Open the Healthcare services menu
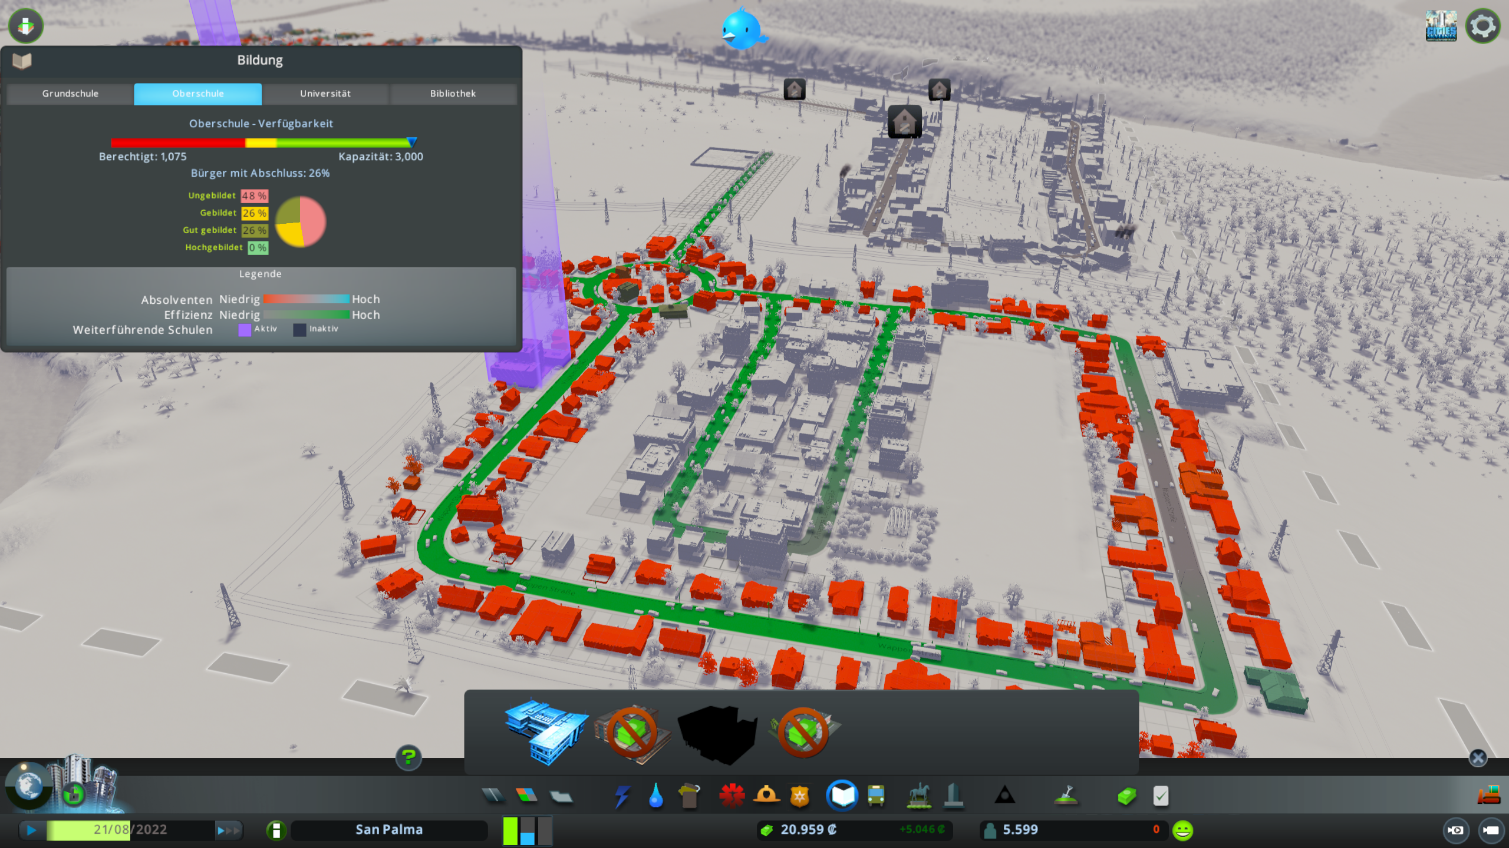1509x848 pixels. point(732,796)
